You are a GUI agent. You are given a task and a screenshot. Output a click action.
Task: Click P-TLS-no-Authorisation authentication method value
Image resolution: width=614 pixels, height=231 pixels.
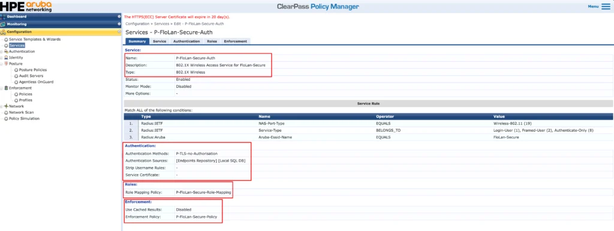point(197,154)
